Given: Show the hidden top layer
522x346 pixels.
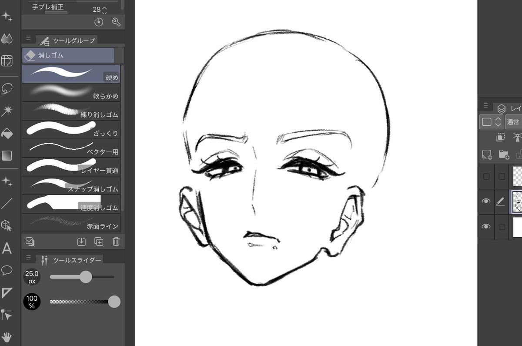Looking at the screenshot, I should (486, 176).
